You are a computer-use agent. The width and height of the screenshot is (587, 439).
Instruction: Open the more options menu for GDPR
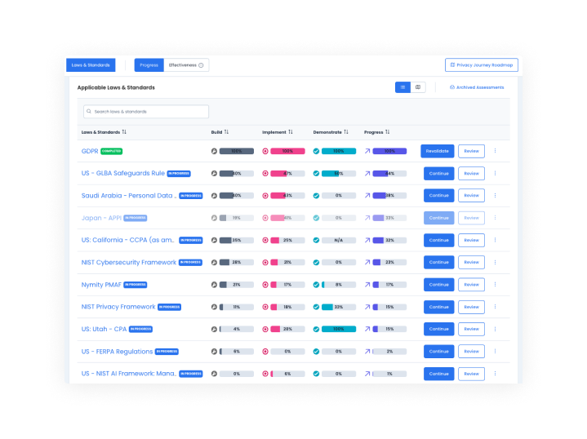click(495, 151)
